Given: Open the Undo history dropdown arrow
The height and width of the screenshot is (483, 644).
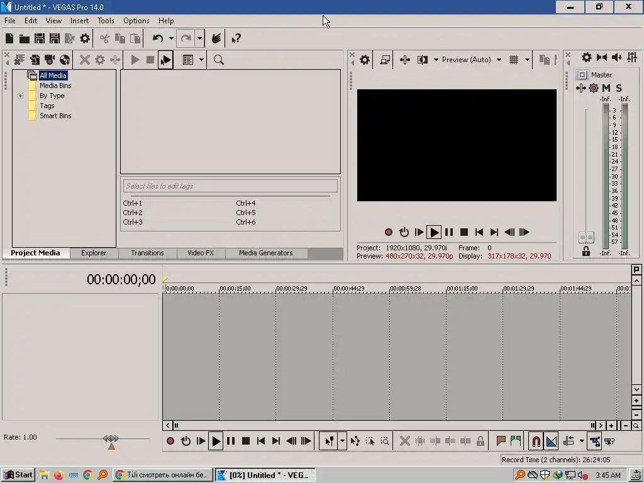Looking at the screenshot, I should (171, 38).
